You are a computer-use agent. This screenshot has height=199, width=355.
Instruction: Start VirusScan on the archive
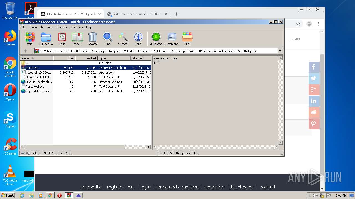coord(156,39)
